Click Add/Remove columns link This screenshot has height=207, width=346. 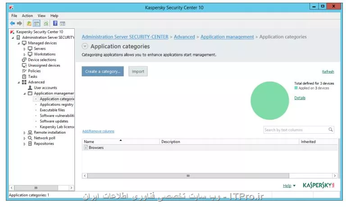click(98, 131)
